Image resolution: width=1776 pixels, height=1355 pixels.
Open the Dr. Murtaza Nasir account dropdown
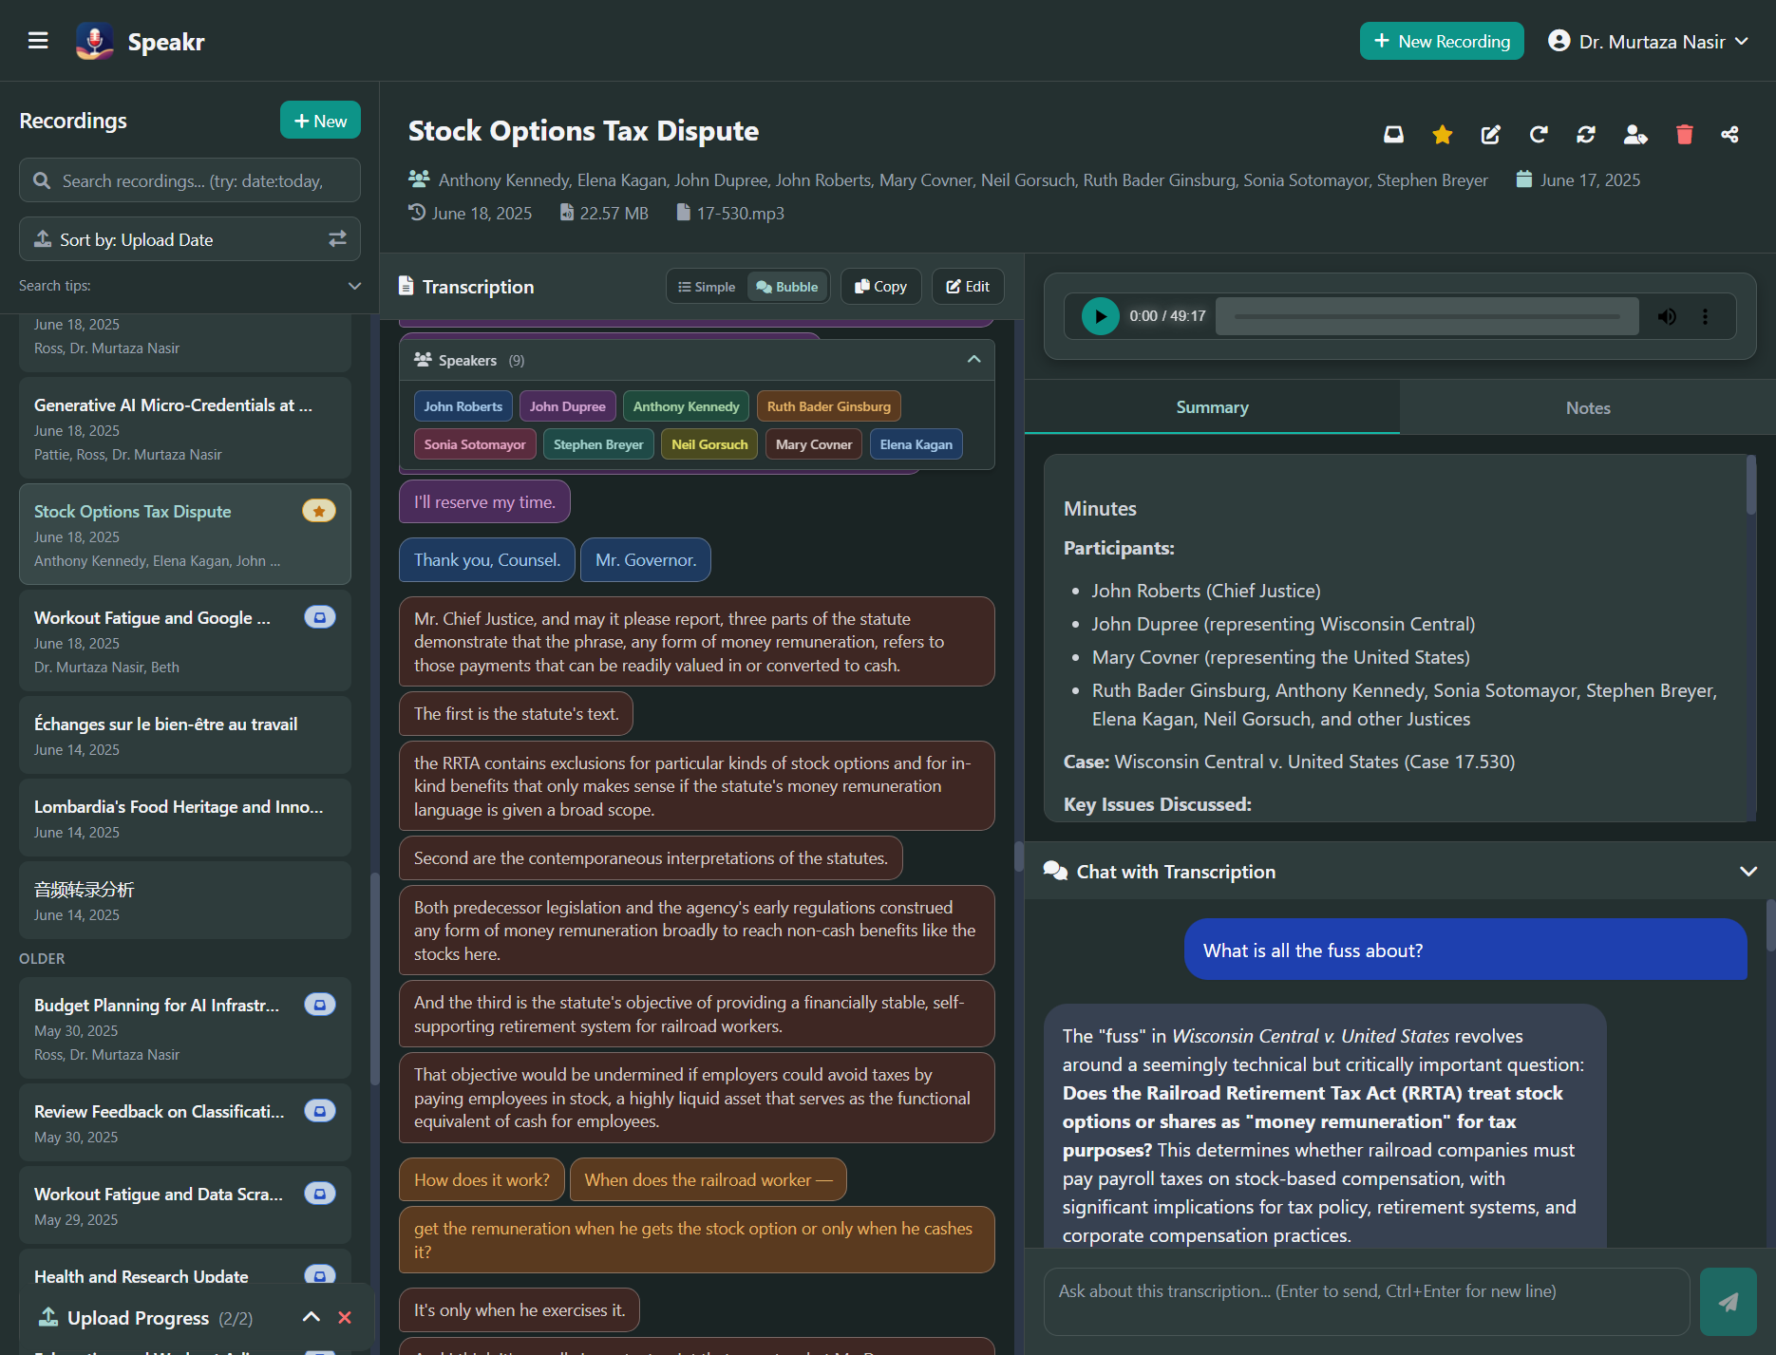click(x=1649, y=42)
